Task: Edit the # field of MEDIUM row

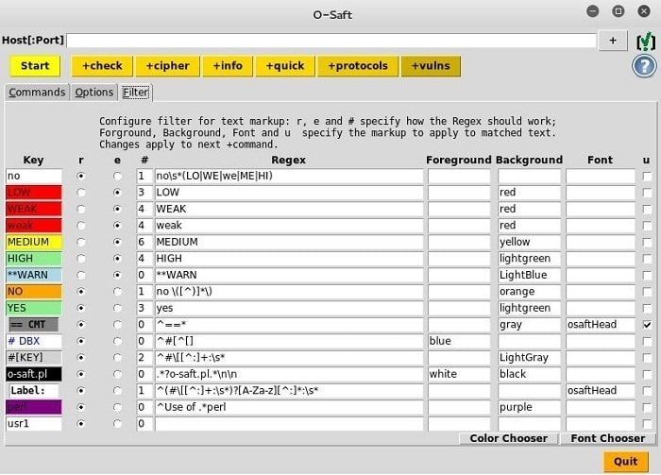Action: tap(144, 242)
